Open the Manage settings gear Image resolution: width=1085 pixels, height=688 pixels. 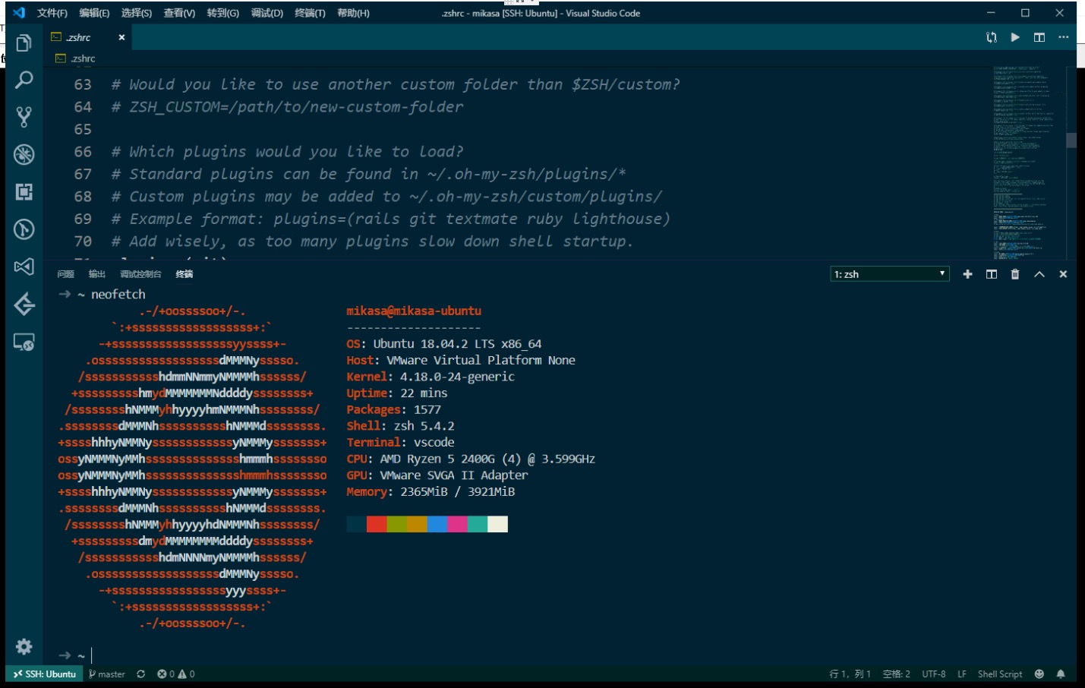(24, 646)
